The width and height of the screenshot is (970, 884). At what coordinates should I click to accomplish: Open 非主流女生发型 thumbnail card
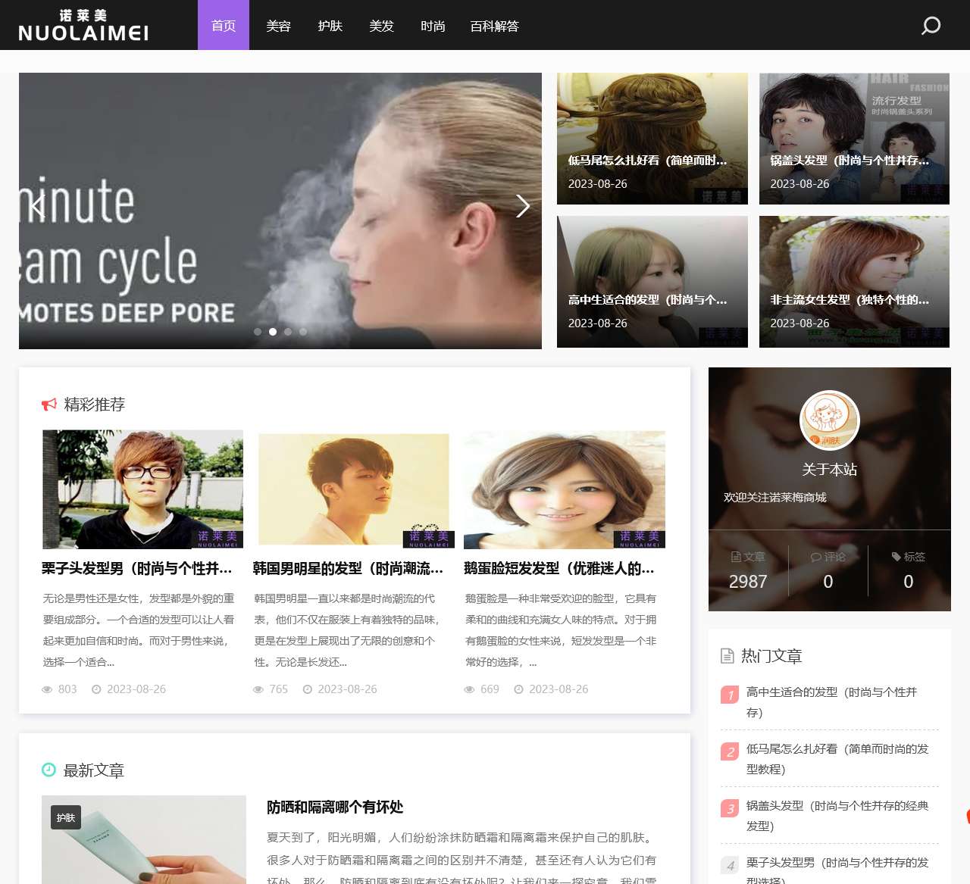854,282
